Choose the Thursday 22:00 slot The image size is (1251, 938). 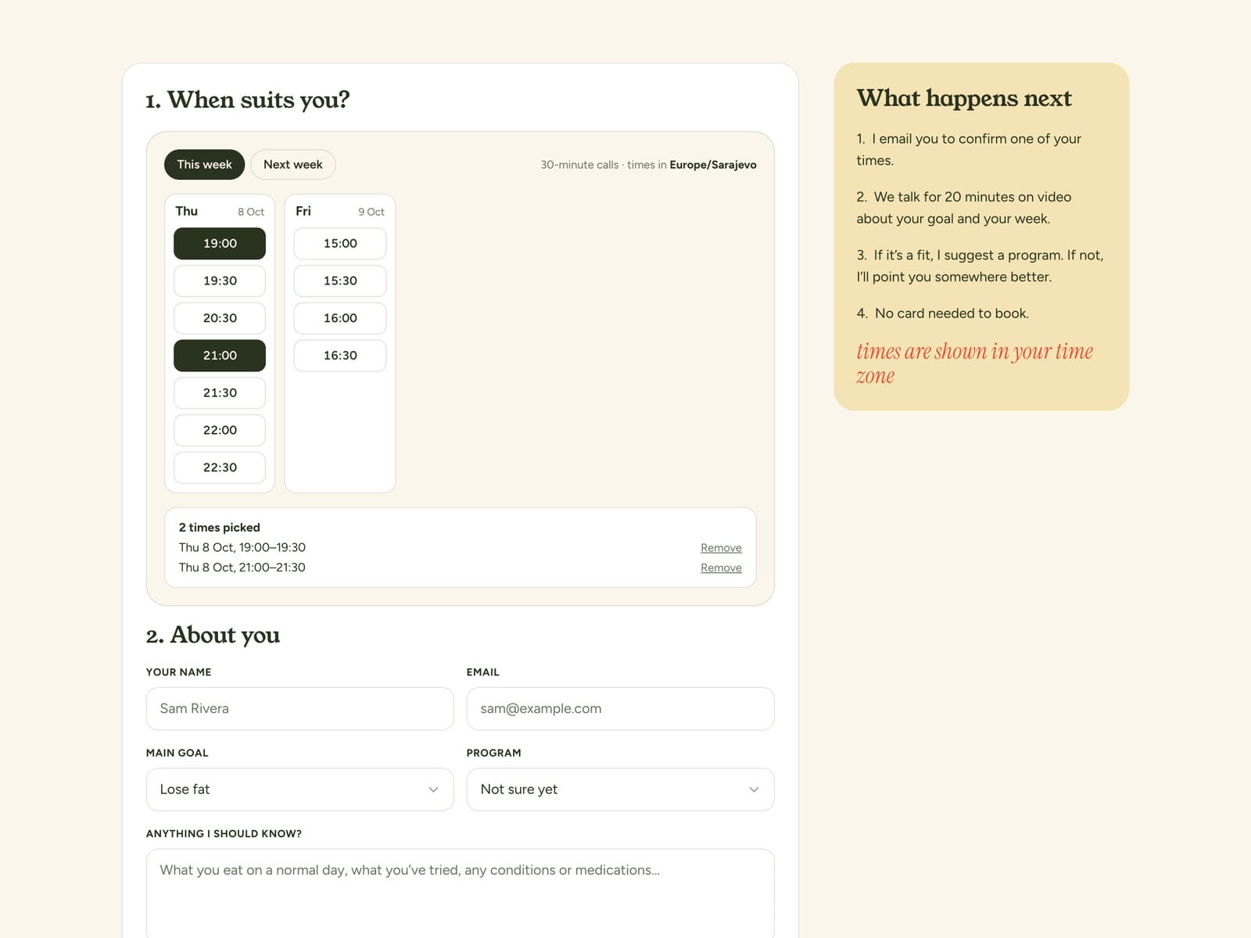coord(220,430)
